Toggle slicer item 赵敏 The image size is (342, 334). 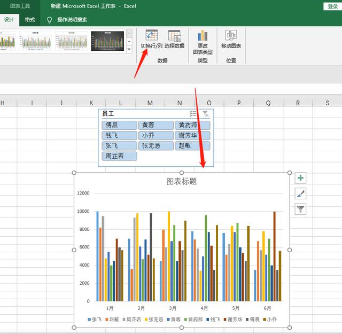pyautogui.click(x=192, y=145)
